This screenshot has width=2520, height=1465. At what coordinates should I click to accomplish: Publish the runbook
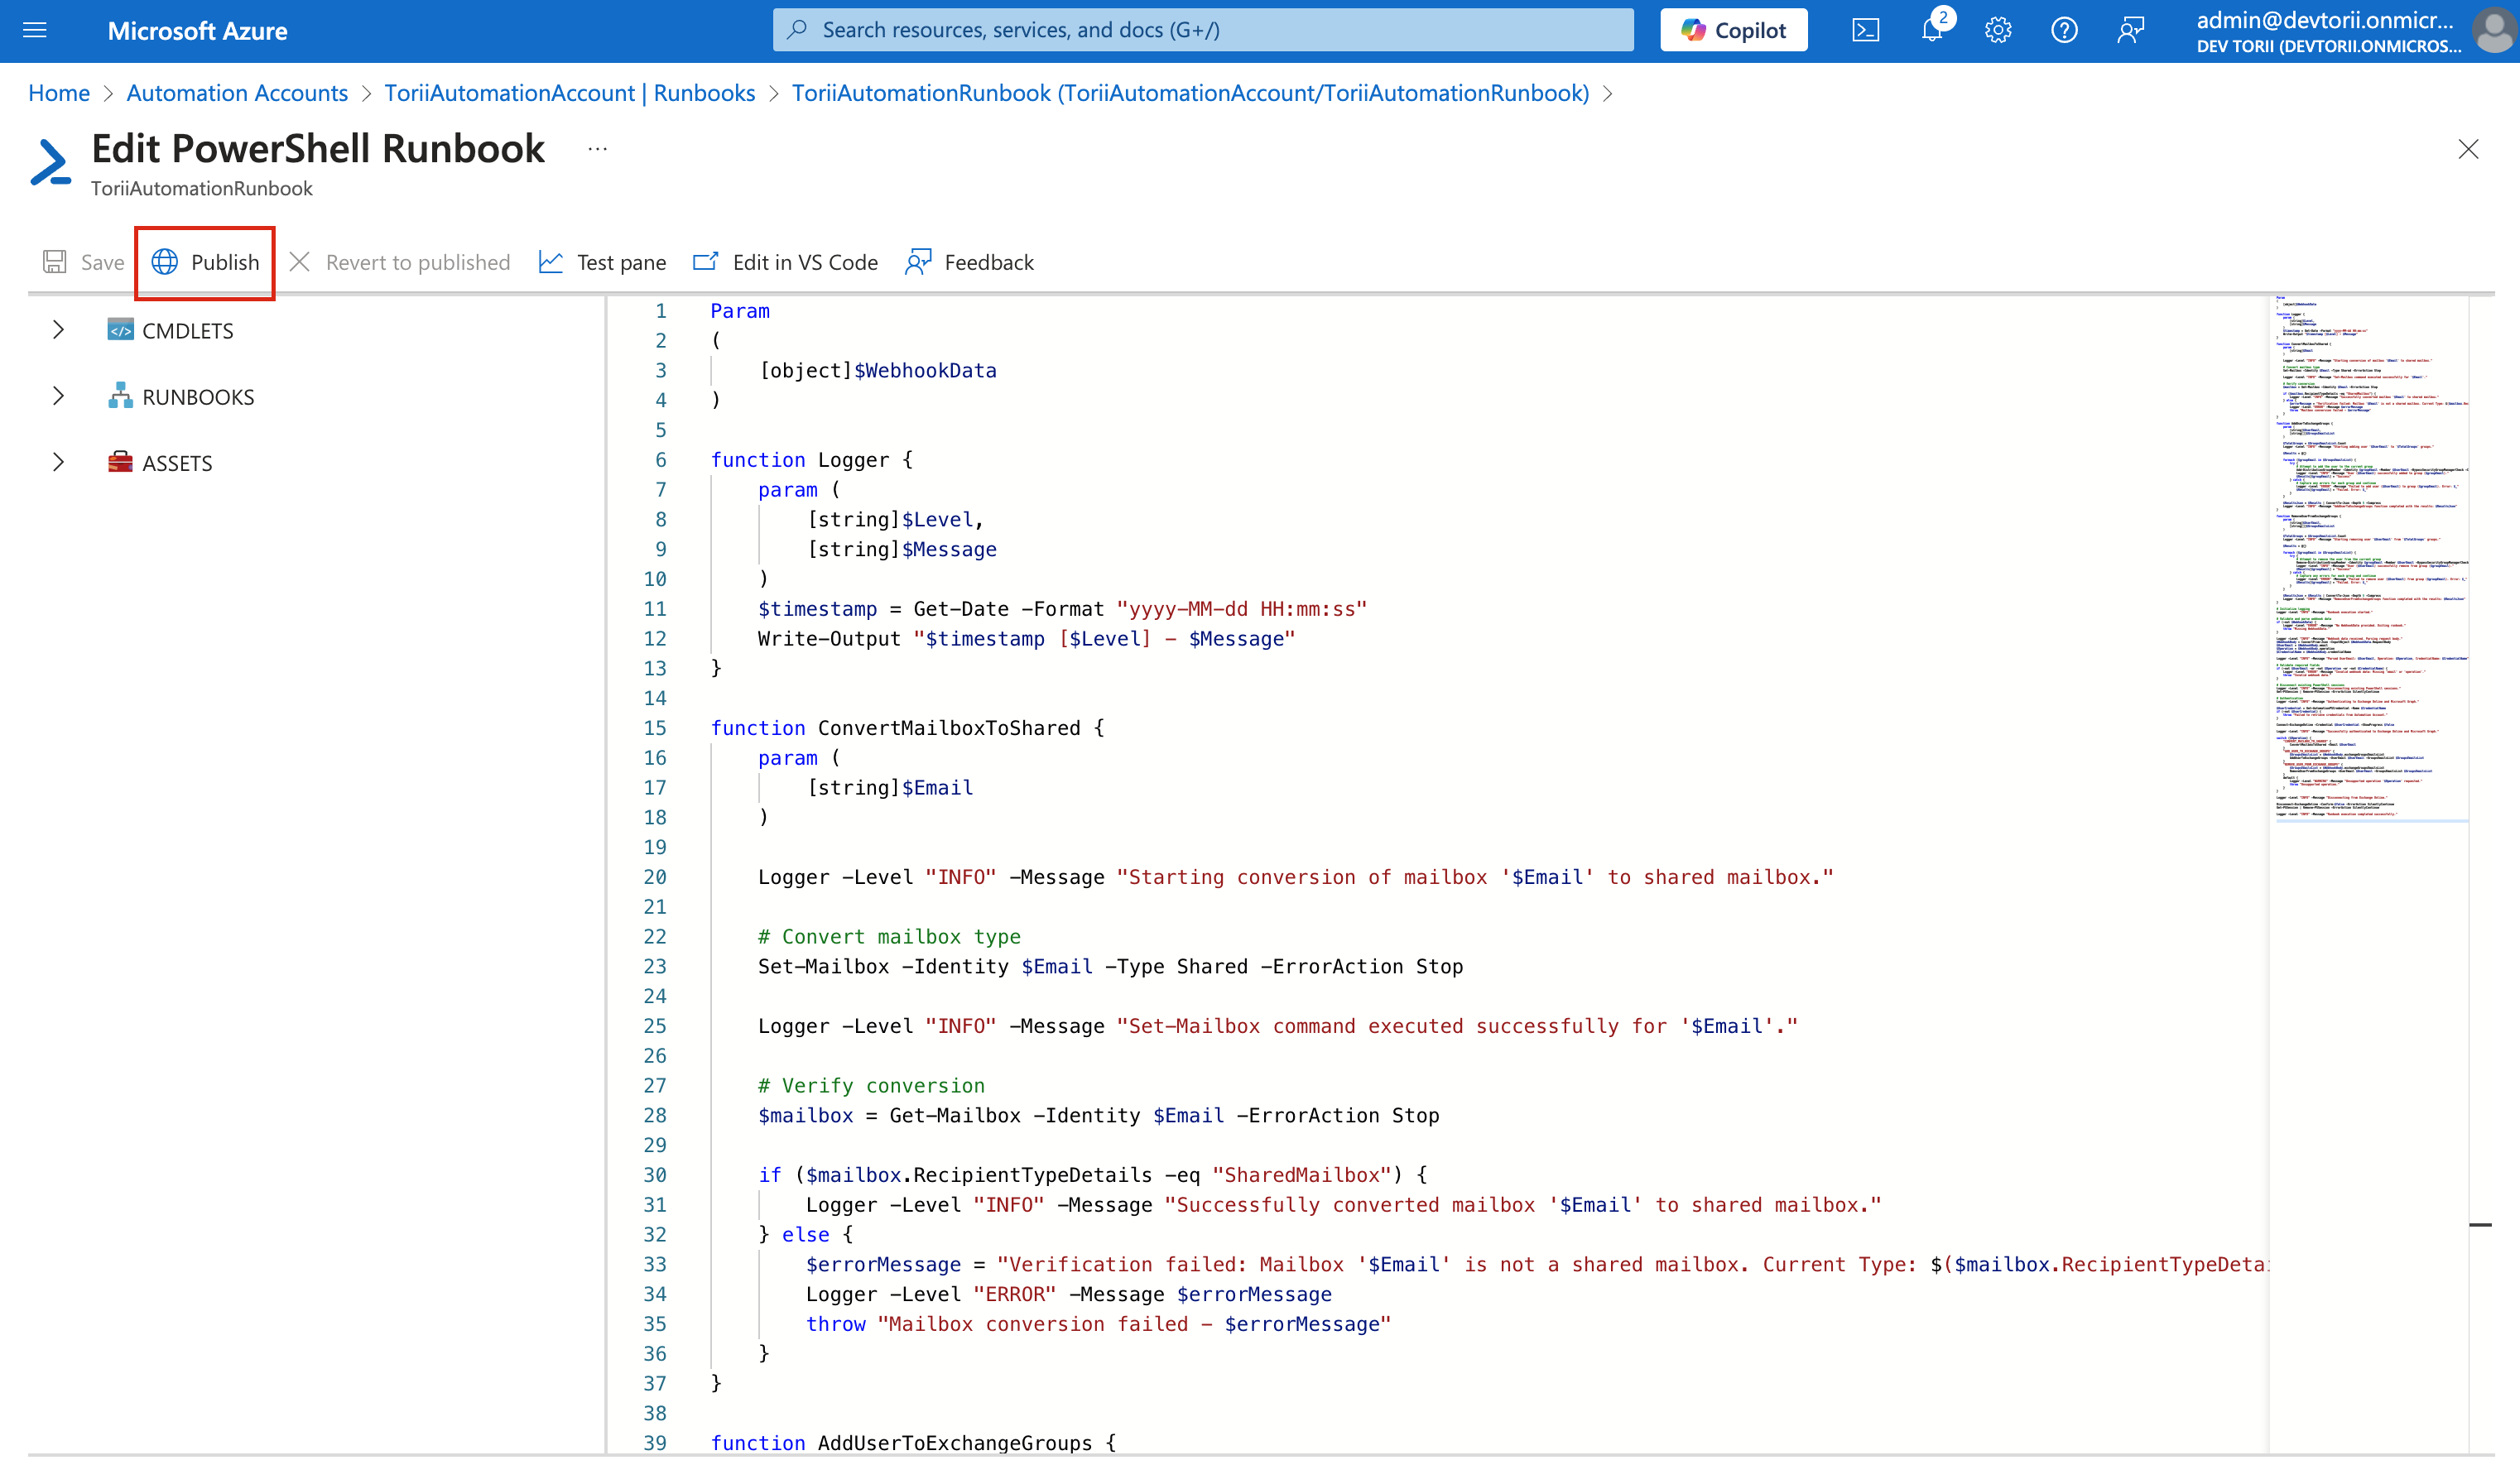[205, 262]
